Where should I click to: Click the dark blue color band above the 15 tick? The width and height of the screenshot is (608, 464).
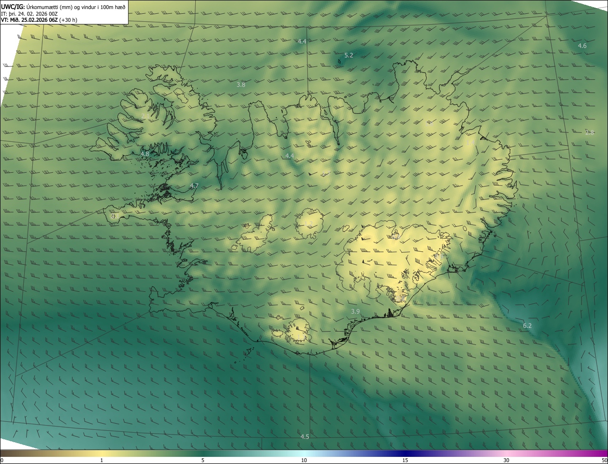click(x=405, y=454)
